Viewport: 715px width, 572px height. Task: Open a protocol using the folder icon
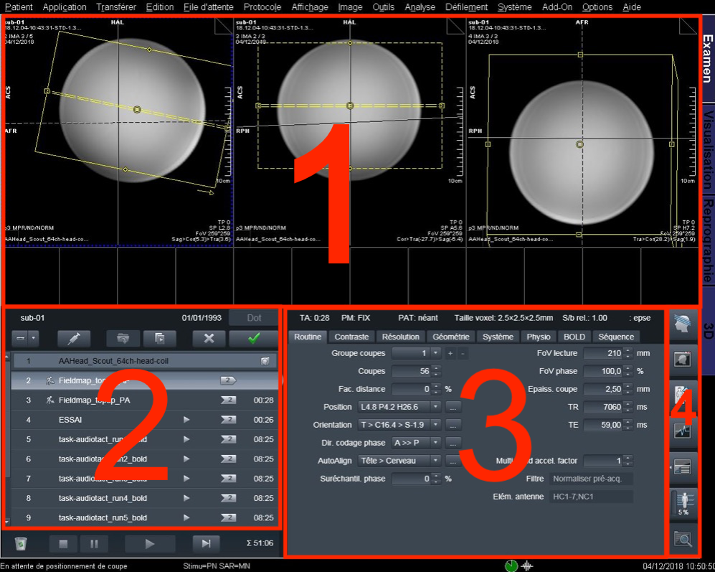click(x=122, y=338)
